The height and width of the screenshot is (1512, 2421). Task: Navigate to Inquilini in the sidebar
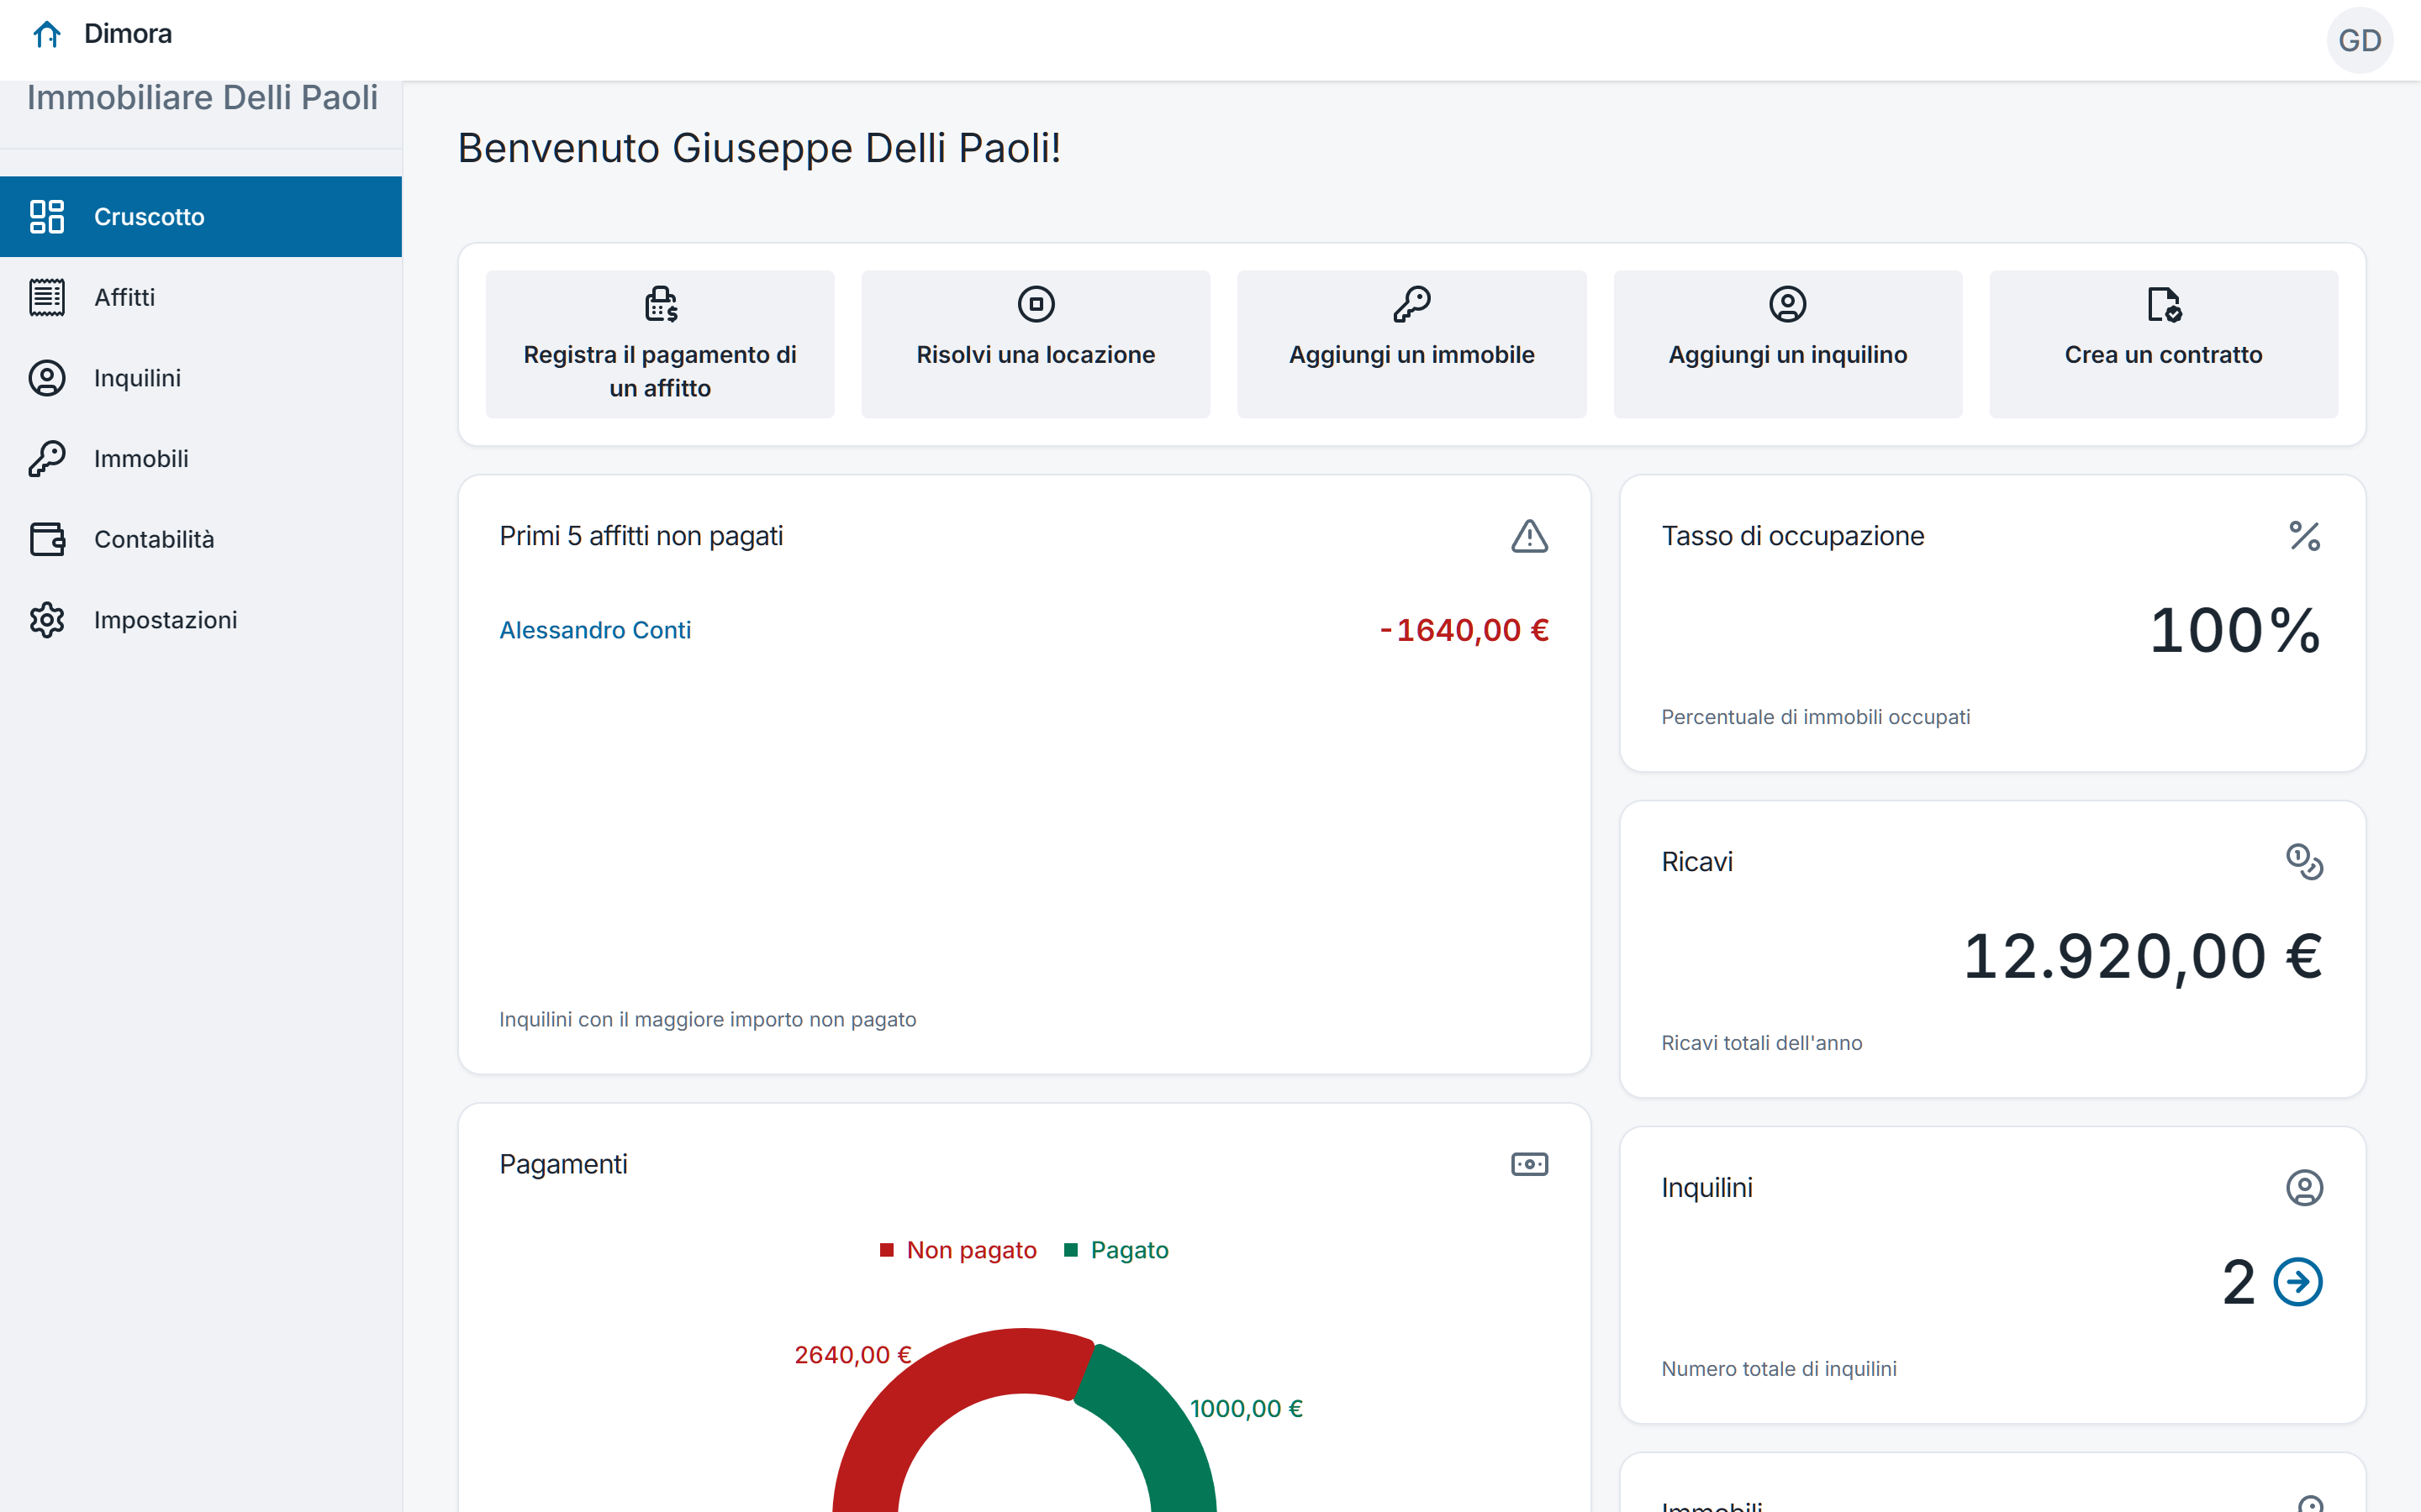[x=201, y=378]
